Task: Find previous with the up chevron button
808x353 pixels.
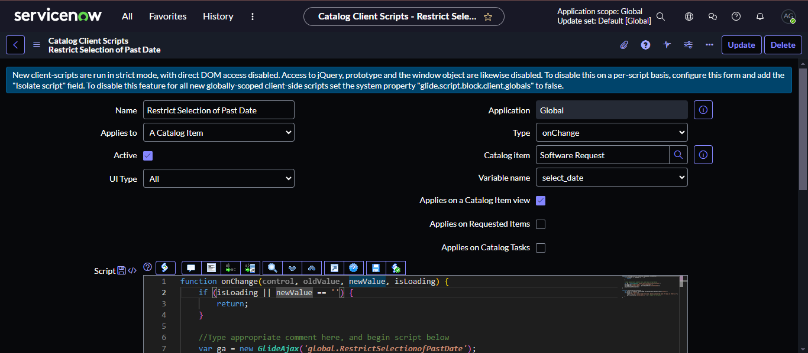Action: [312, 268]
